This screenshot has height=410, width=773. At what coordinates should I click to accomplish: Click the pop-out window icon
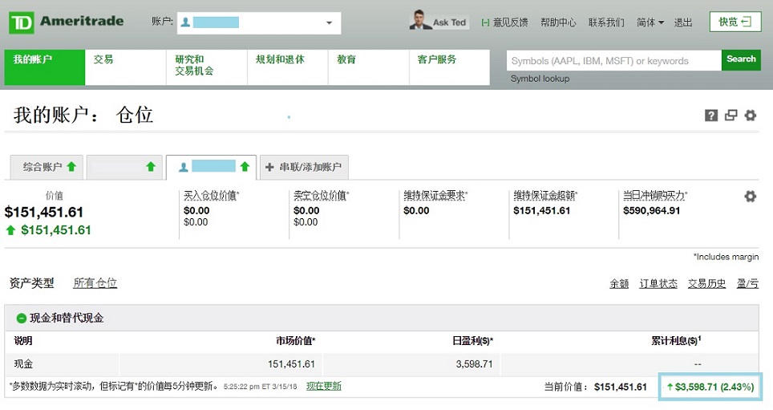[x=731, y=116]
